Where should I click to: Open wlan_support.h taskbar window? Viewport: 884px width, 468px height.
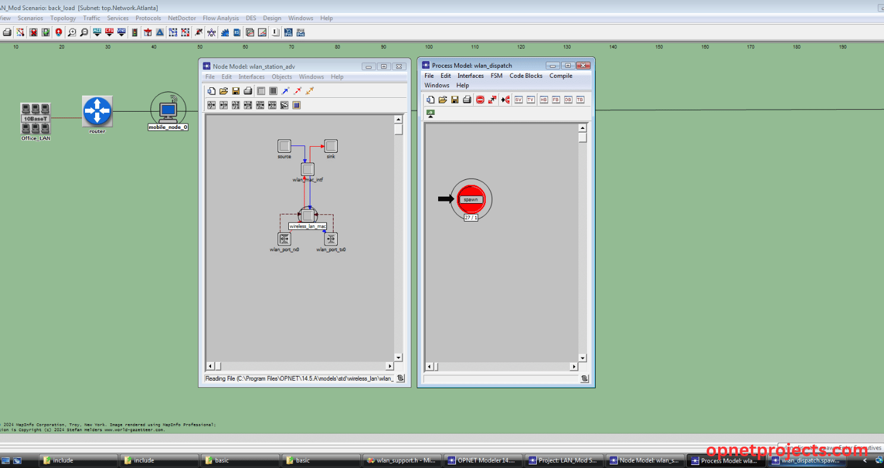coord(402,460)
